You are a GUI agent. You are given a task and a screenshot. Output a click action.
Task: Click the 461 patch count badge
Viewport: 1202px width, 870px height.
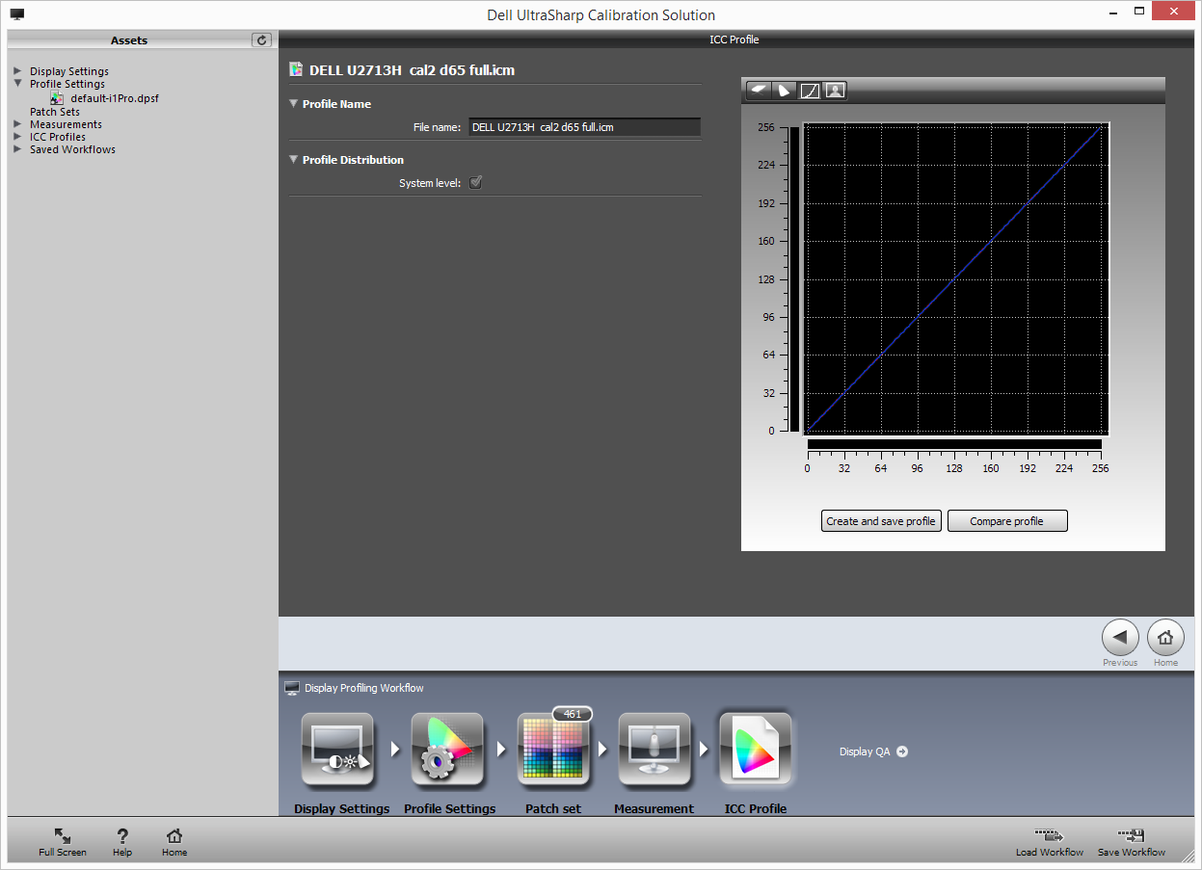pos(573,714)
